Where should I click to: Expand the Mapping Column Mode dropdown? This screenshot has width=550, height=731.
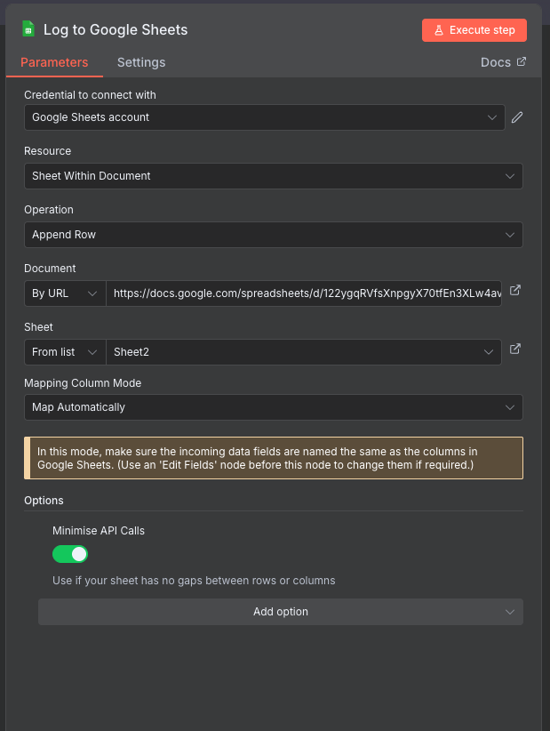point(273,407)
